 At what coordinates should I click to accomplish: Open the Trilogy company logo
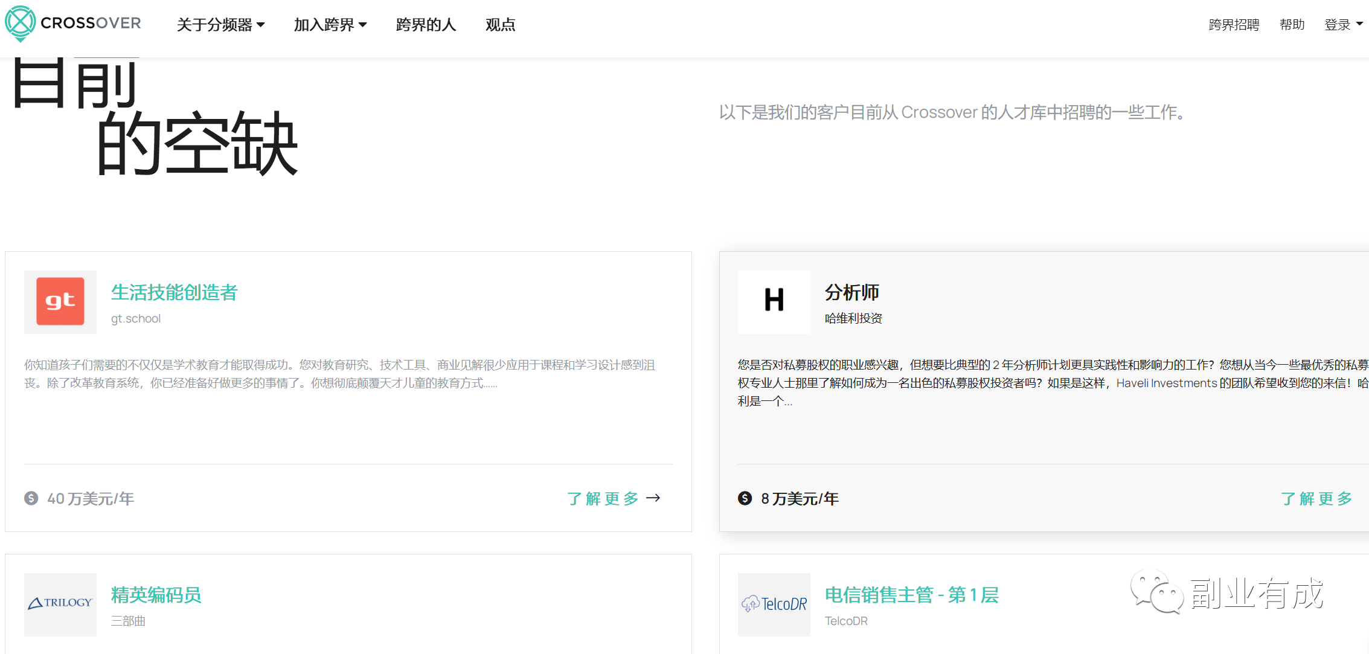pos(60,604)
